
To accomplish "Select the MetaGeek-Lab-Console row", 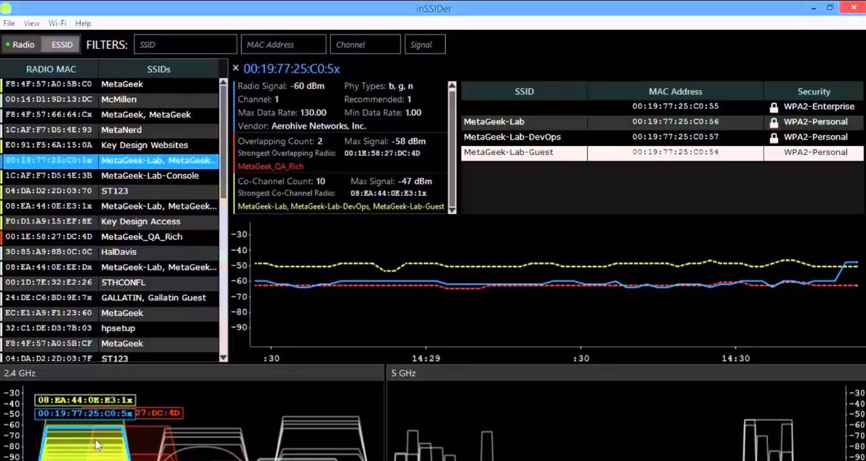I will coord(110,176).
